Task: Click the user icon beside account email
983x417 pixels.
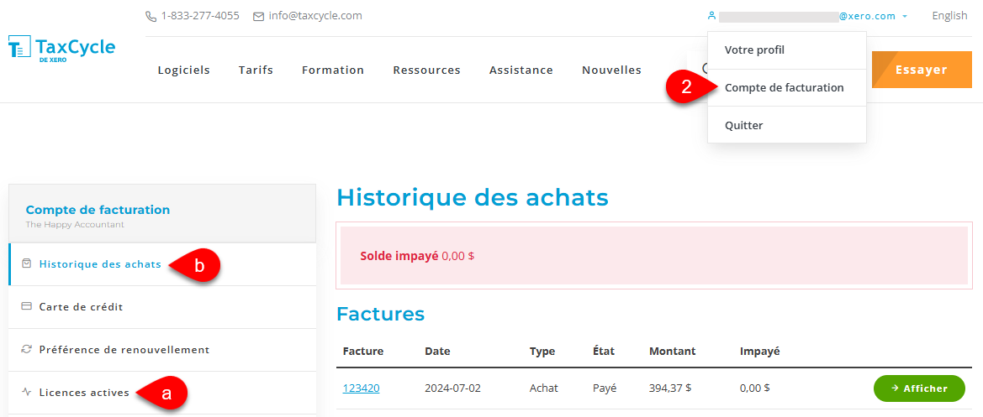Action: (711, 16)
